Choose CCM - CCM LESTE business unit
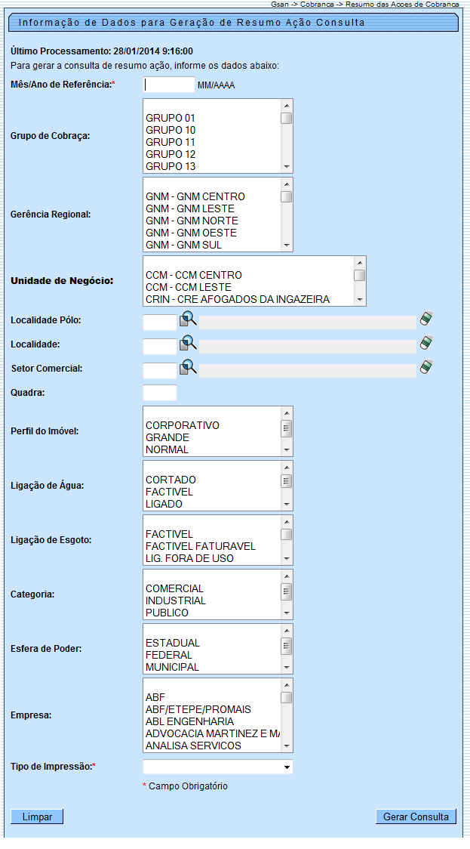The image size is (470, 849). (188, 287)
